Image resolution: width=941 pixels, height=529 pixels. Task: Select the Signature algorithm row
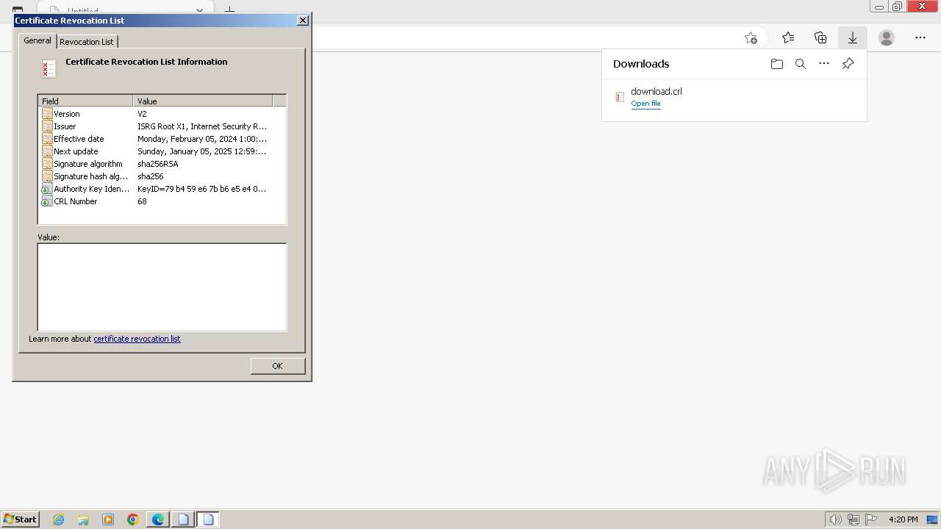tap(162, 164)
